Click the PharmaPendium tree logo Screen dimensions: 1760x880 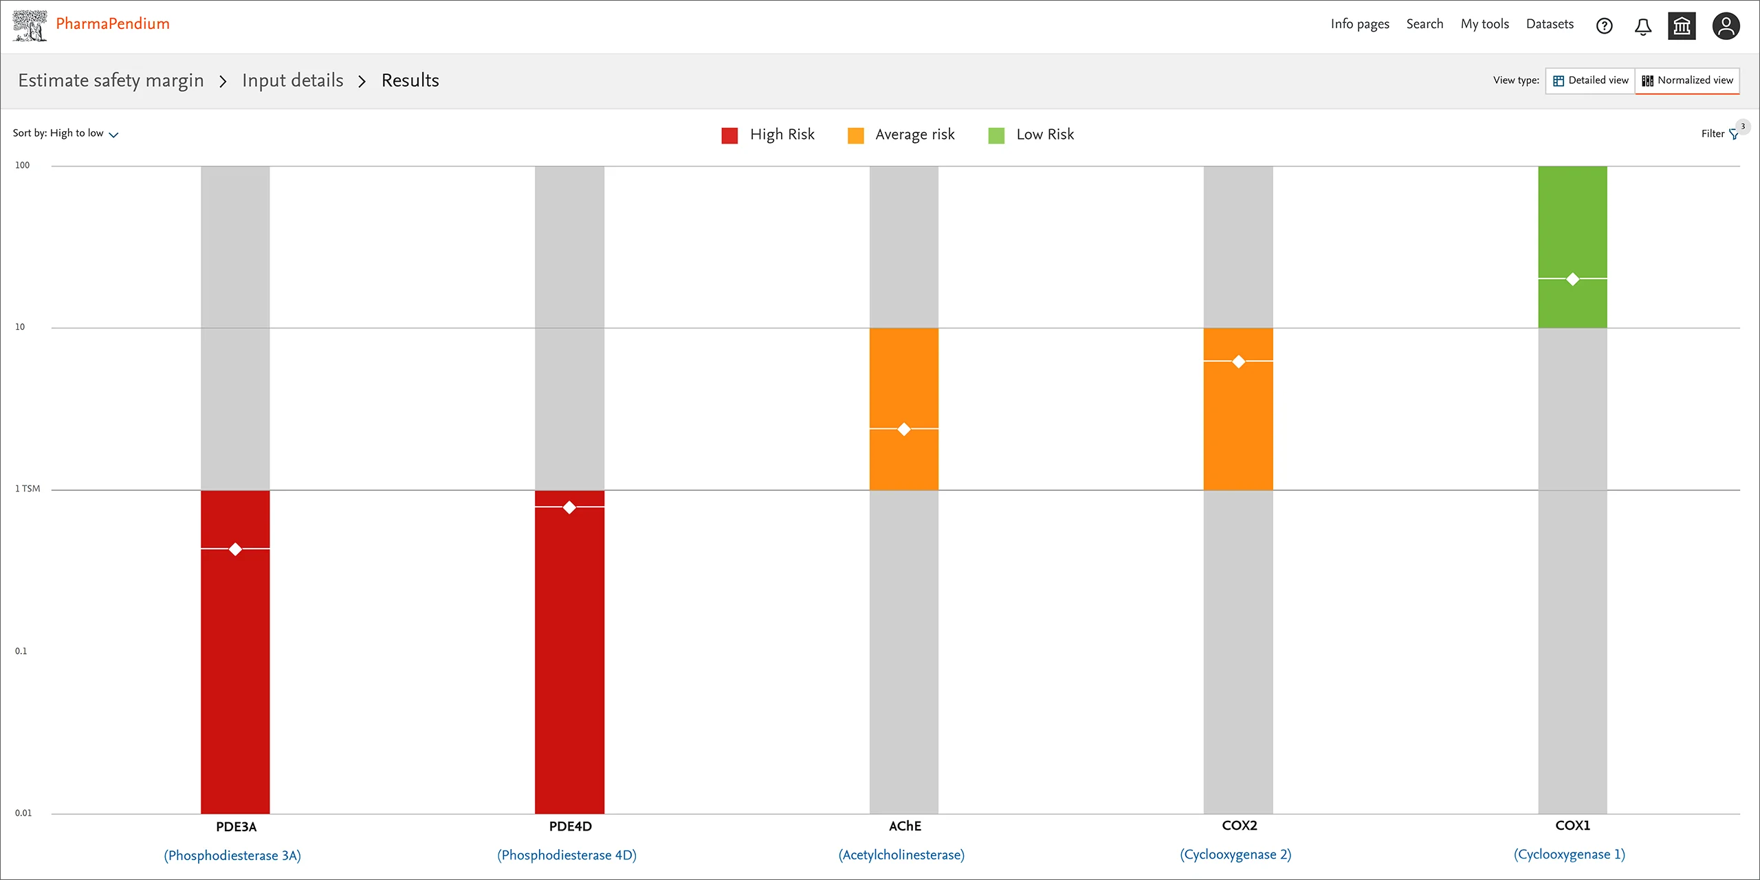click(x=30, y=25)
